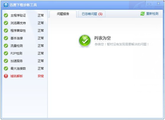The image size is (165, 120).
Task: Click the Xunlei logo in the title bar
Action: (6, 5)
